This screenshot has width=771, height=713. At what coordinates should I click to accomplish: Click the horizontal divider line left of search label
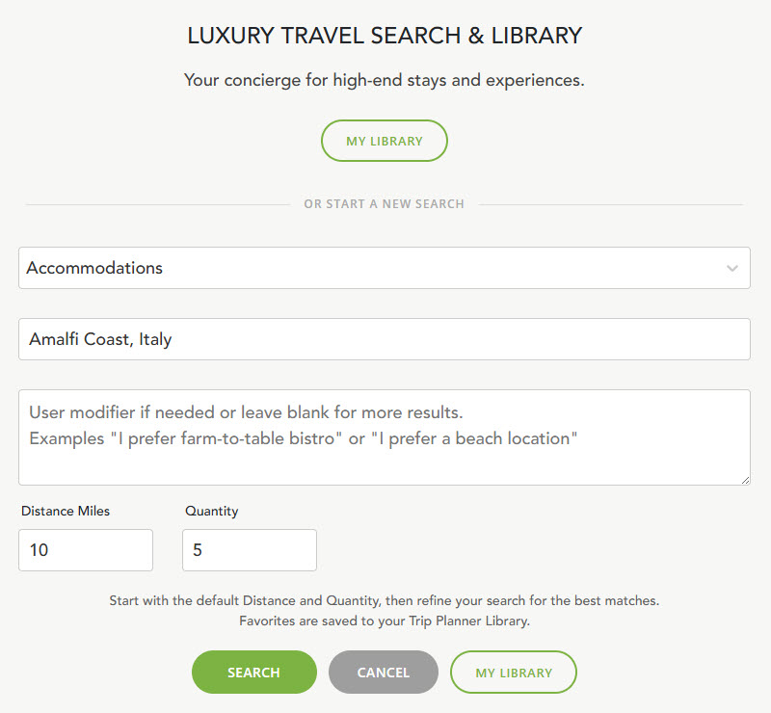[154, 204]
